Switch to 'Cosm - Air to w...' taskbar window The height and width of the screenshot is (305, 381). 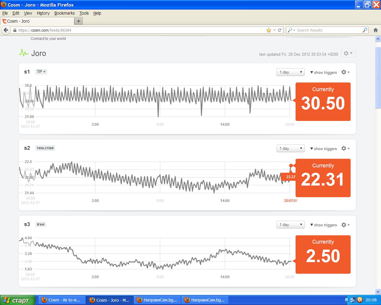61,300
